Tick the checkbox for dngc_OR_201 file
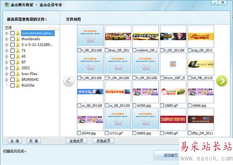 point(107,50)
